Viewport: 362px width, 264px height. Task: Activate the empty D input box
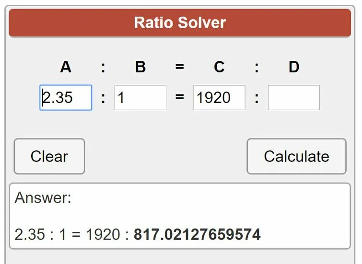click(294, 98)
